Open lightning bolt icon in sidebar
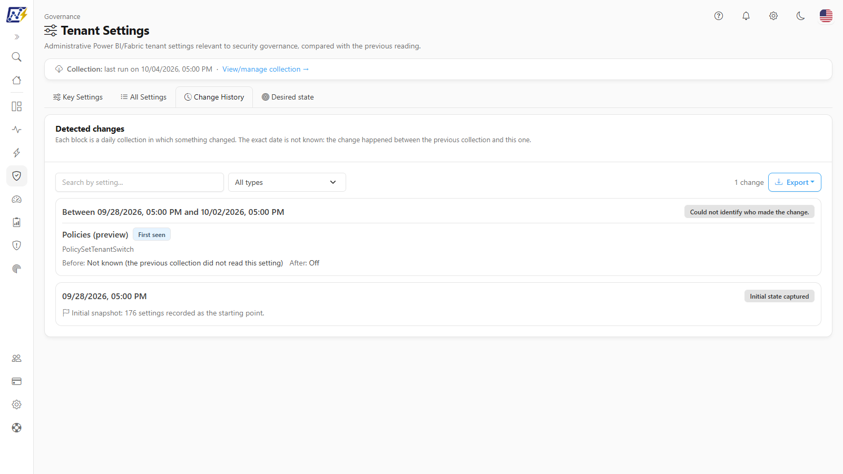This screenshot has width=843, height=474. [x=17, y=153]
